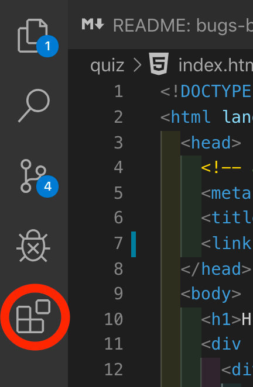Click the modified-line marker beside line 7
Image resolution: width=253 pixels, height=387 pixels.
134,244
